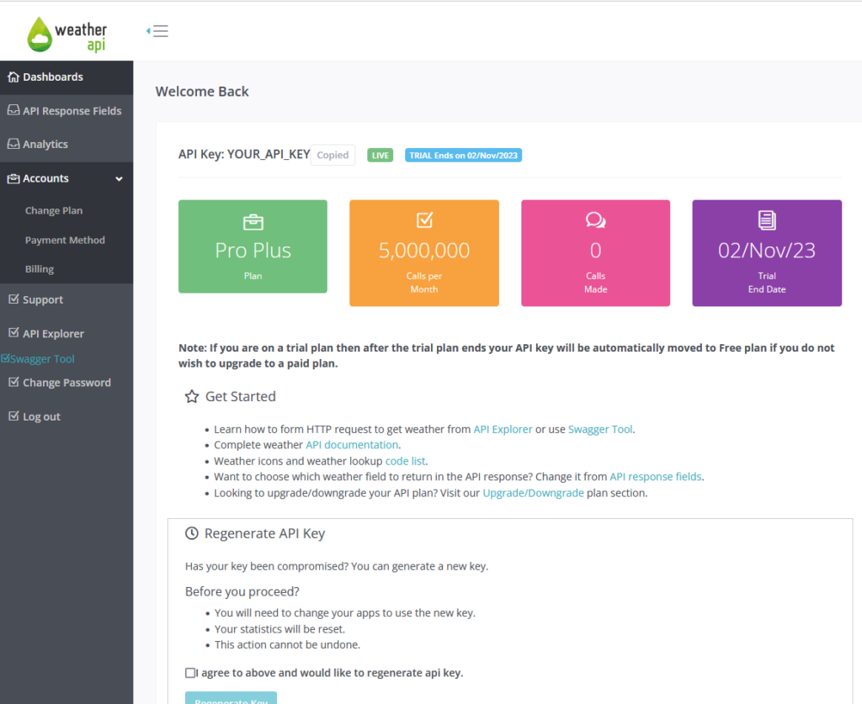Follow the Upgrade/Downgrade plan link
The height and width of the screenshot is (704, 862).
pyautogui.click(x=533, y=494)
